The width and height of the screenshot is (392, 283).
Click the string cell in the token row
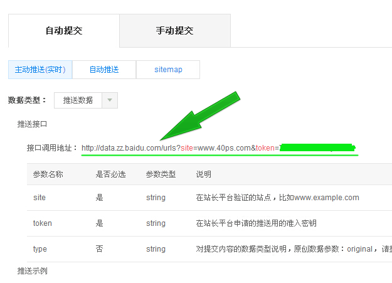click(156, 223)
